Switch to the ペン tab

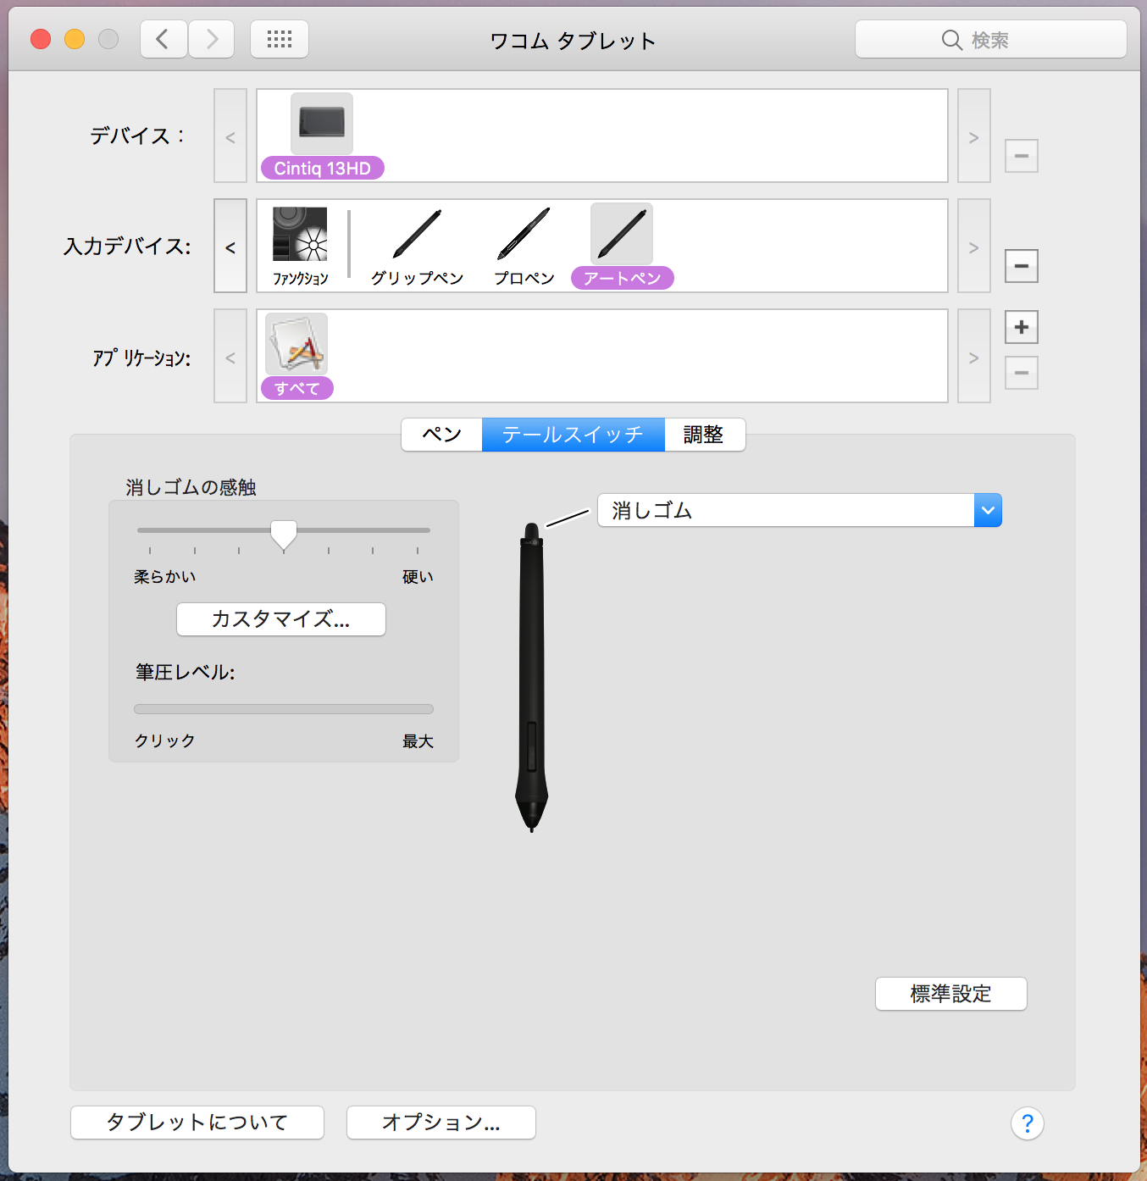click(442, 435)
